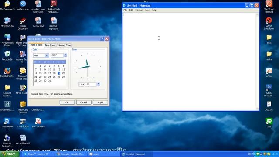Select day 1 in the calendar
279x157 pixels.
click(40, 66)
